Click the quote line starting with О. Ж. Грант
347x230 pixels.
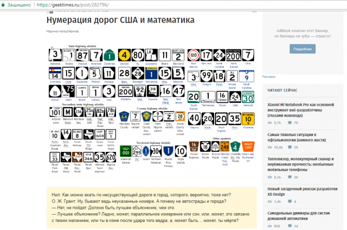tap(139, 201)
